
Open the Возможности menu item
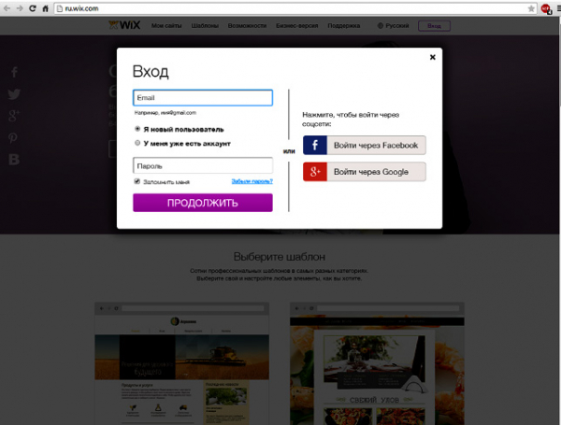click(x=247, y=26)
